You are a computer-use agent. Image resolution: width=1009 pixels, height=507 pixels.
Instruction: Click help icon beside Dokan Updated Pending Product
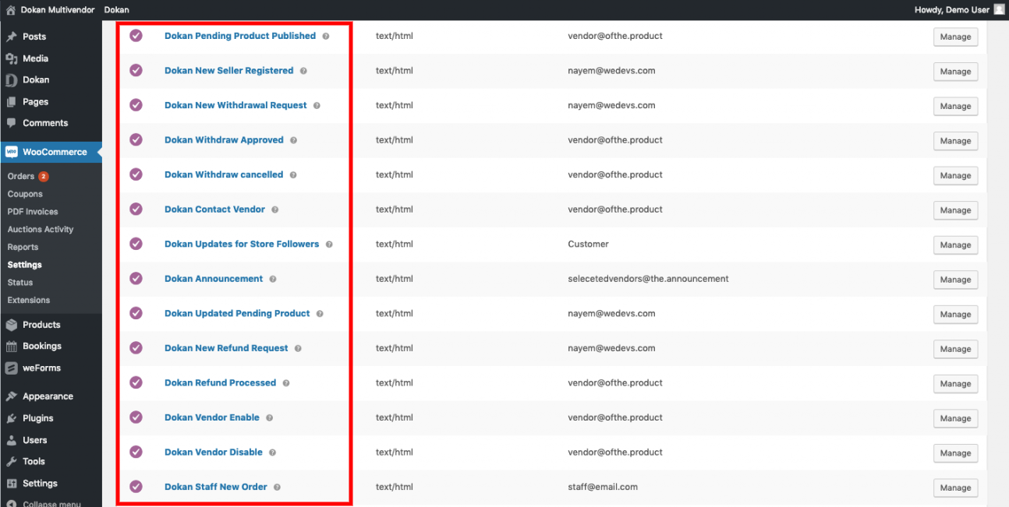point(320,314)
